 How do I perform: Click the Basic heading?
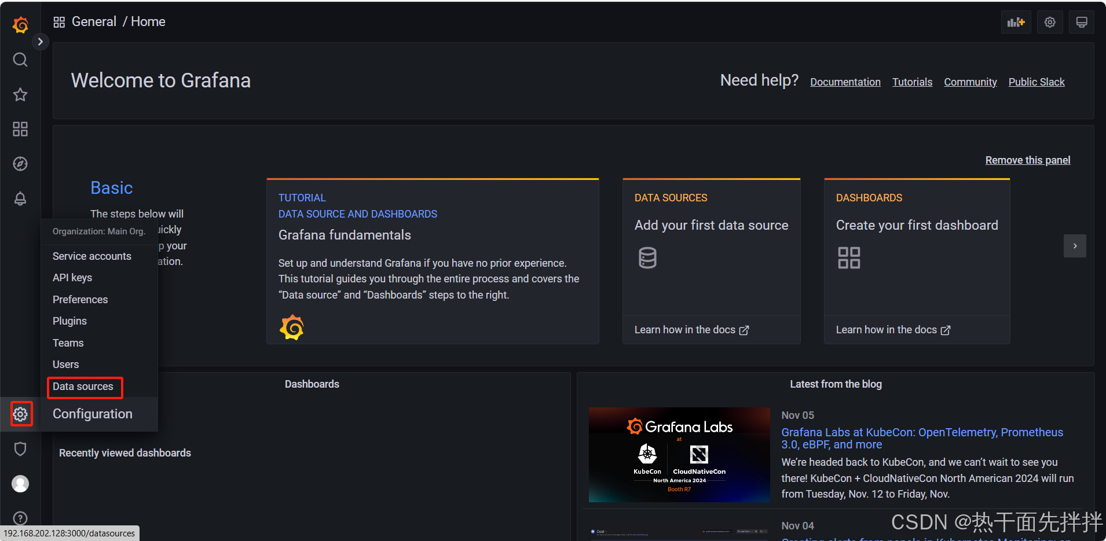112,188
